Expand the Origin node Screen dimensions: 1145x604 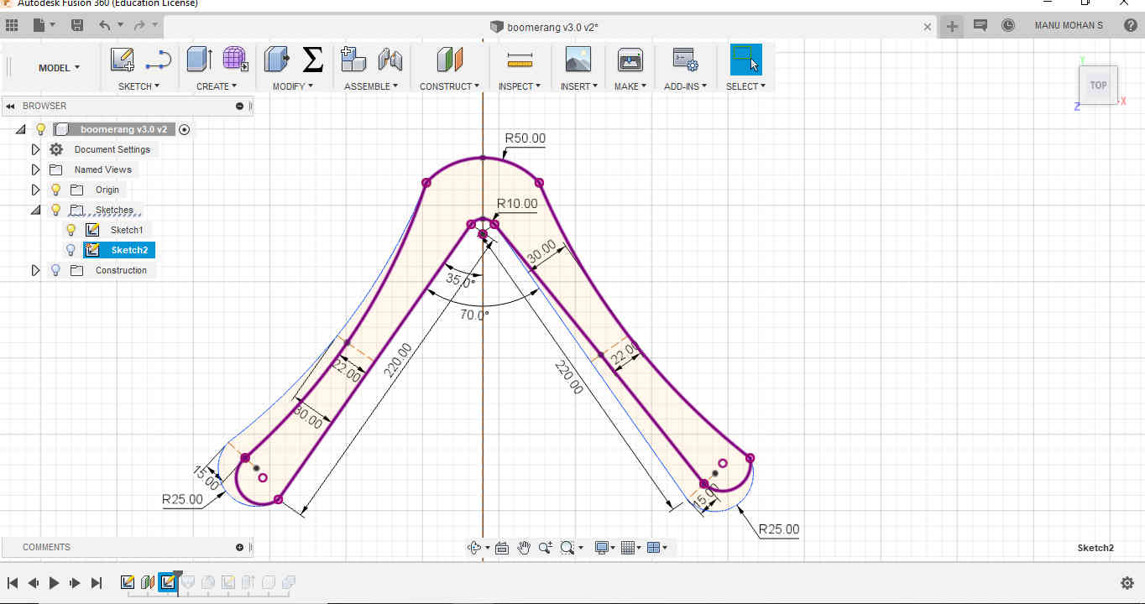[35, 190]
